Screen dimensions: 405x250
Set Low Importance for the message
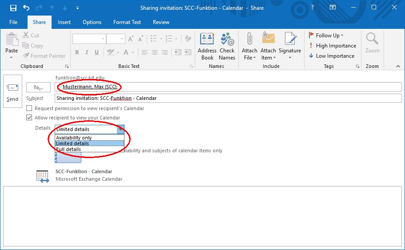click(332, 56)
